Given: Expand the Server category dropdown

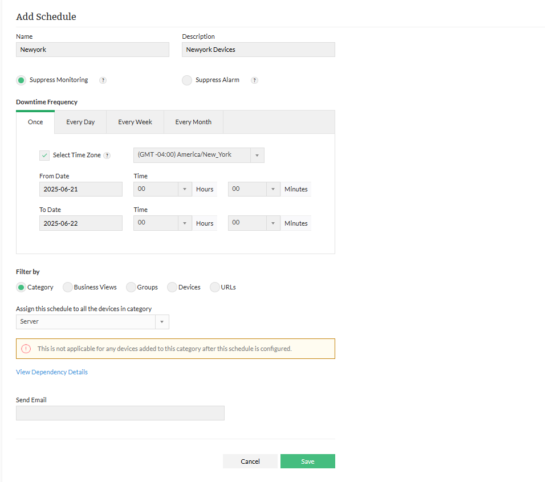Looking at the screenshot, I should (x=92, y=322).
